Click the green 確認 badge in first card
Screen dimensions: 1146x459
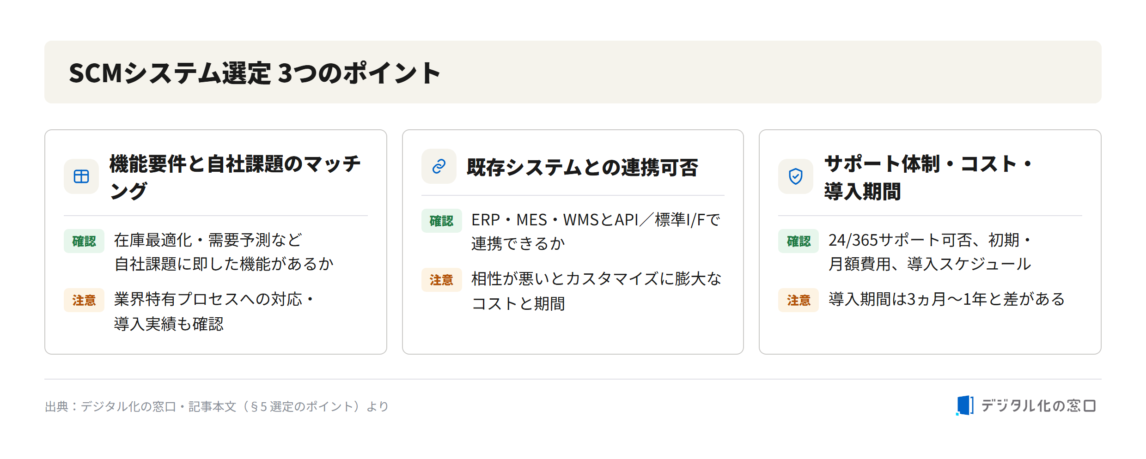[x=84, y=241]
